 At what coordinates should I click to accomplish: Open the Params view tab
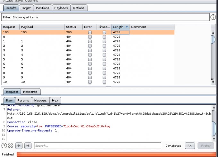click(x=23, y=100)
